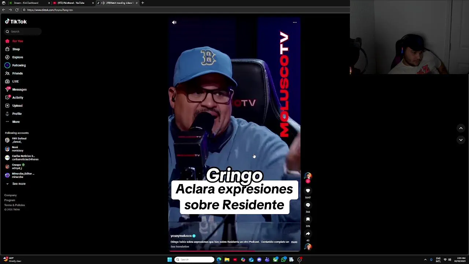The height and width of the screenshot is (264, 469).
Task: Open the More menu in the sidebar
Action: point(12,122)
